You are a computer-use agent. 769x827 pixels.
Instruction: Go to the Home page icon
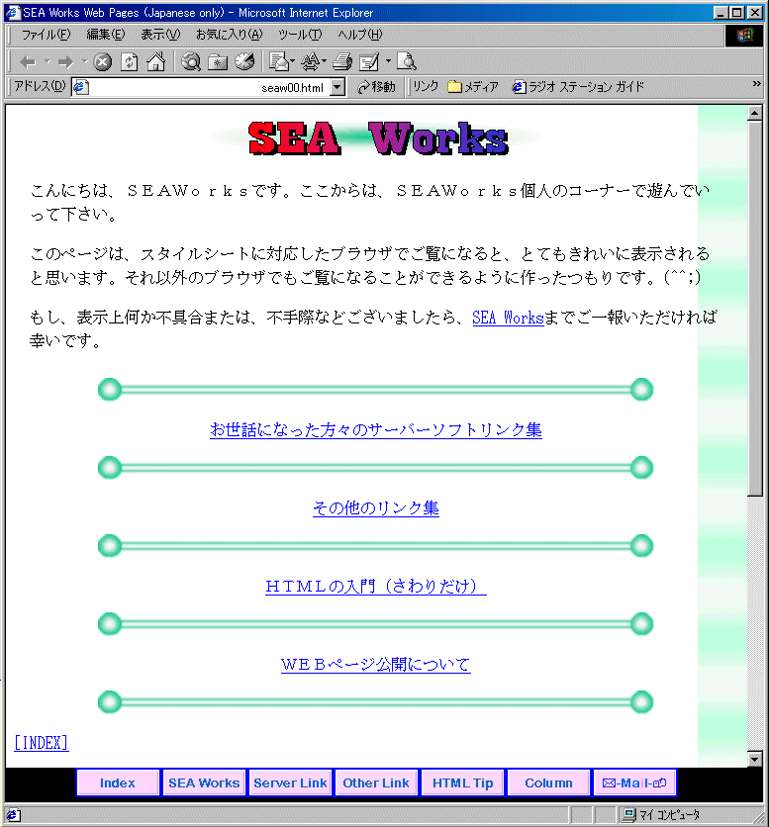155,62
